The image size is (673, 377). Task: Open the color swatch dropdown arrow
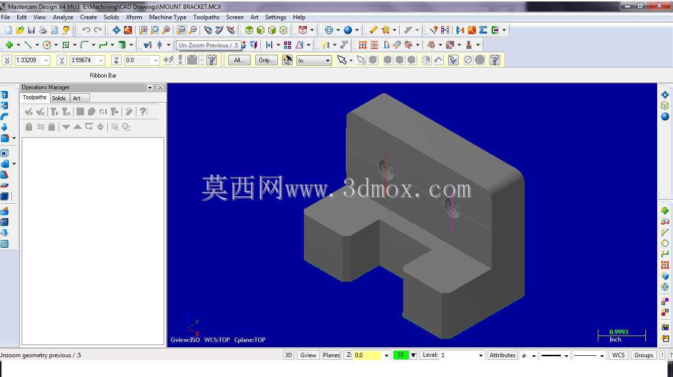[414, 355]
